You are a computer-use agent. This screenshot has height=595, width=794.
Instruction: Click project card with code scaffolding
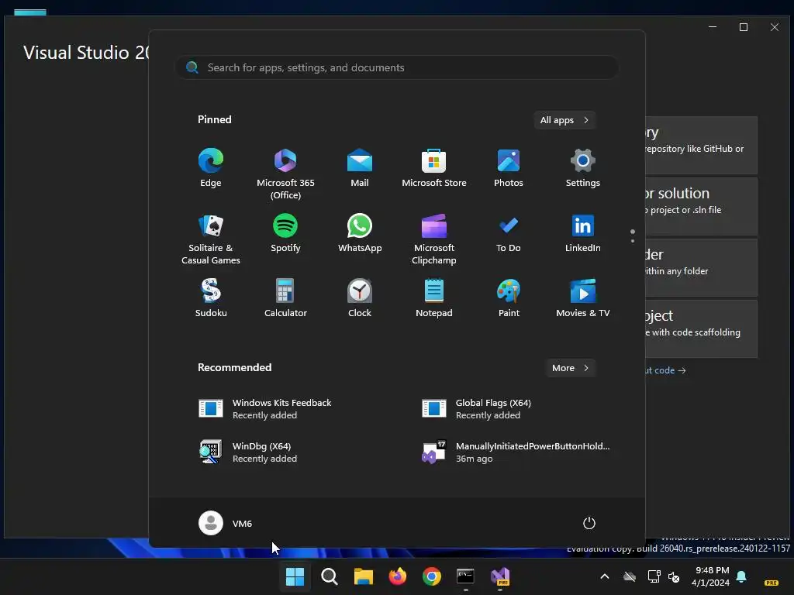701,328
